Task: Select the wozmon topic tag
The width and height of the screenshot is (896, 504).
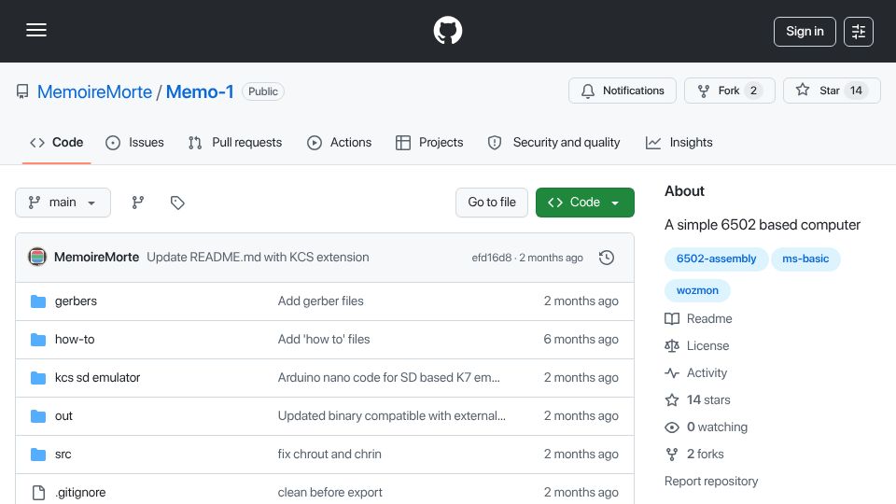Action: click(697, 290)
